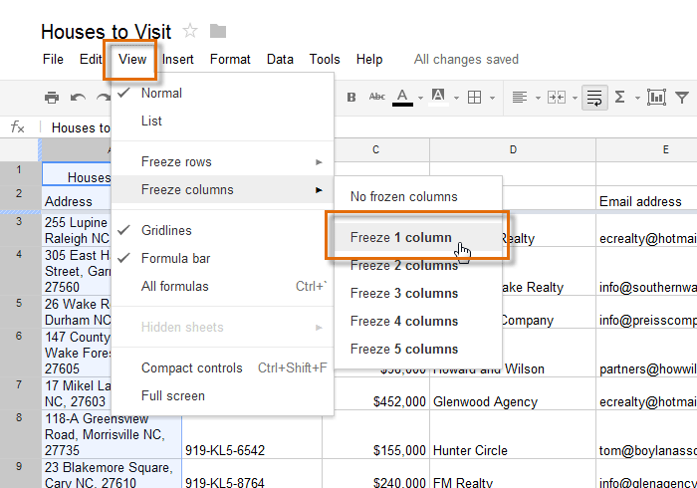Choose Freeze 4 columns
Image resolution: width=697 pixels, height=488 pixels.
click(x=418, y=321)
